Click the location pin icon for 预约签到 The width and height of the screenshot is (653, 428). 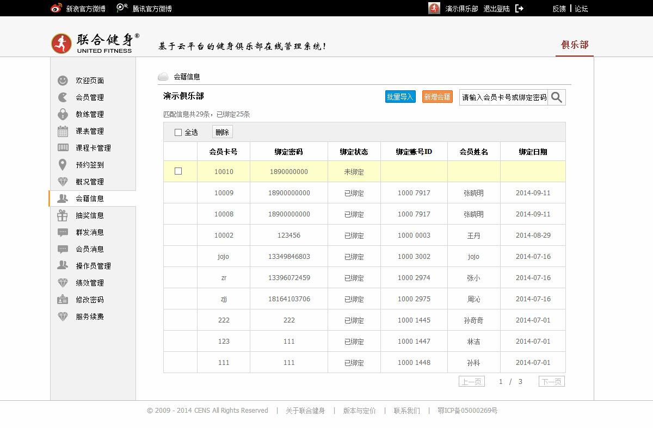point(63,165)
